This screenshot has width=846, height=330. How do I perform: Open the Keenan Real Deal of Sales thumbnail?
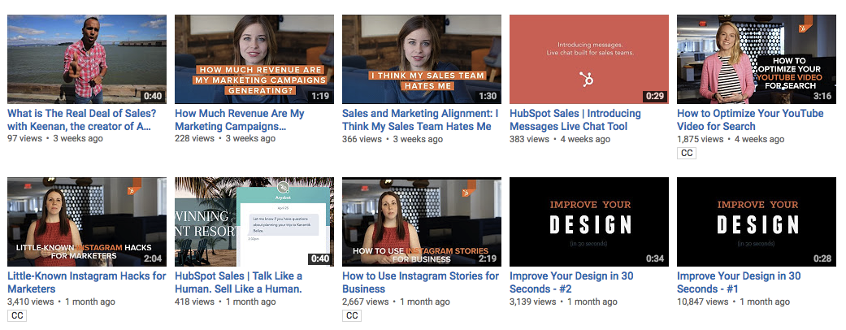[x=87, y=59]
